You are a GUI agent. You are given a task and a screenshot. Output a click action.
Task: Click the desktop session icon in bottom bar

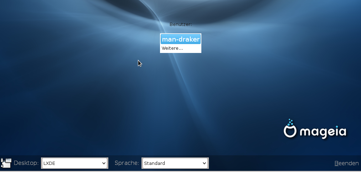[6, 163]
